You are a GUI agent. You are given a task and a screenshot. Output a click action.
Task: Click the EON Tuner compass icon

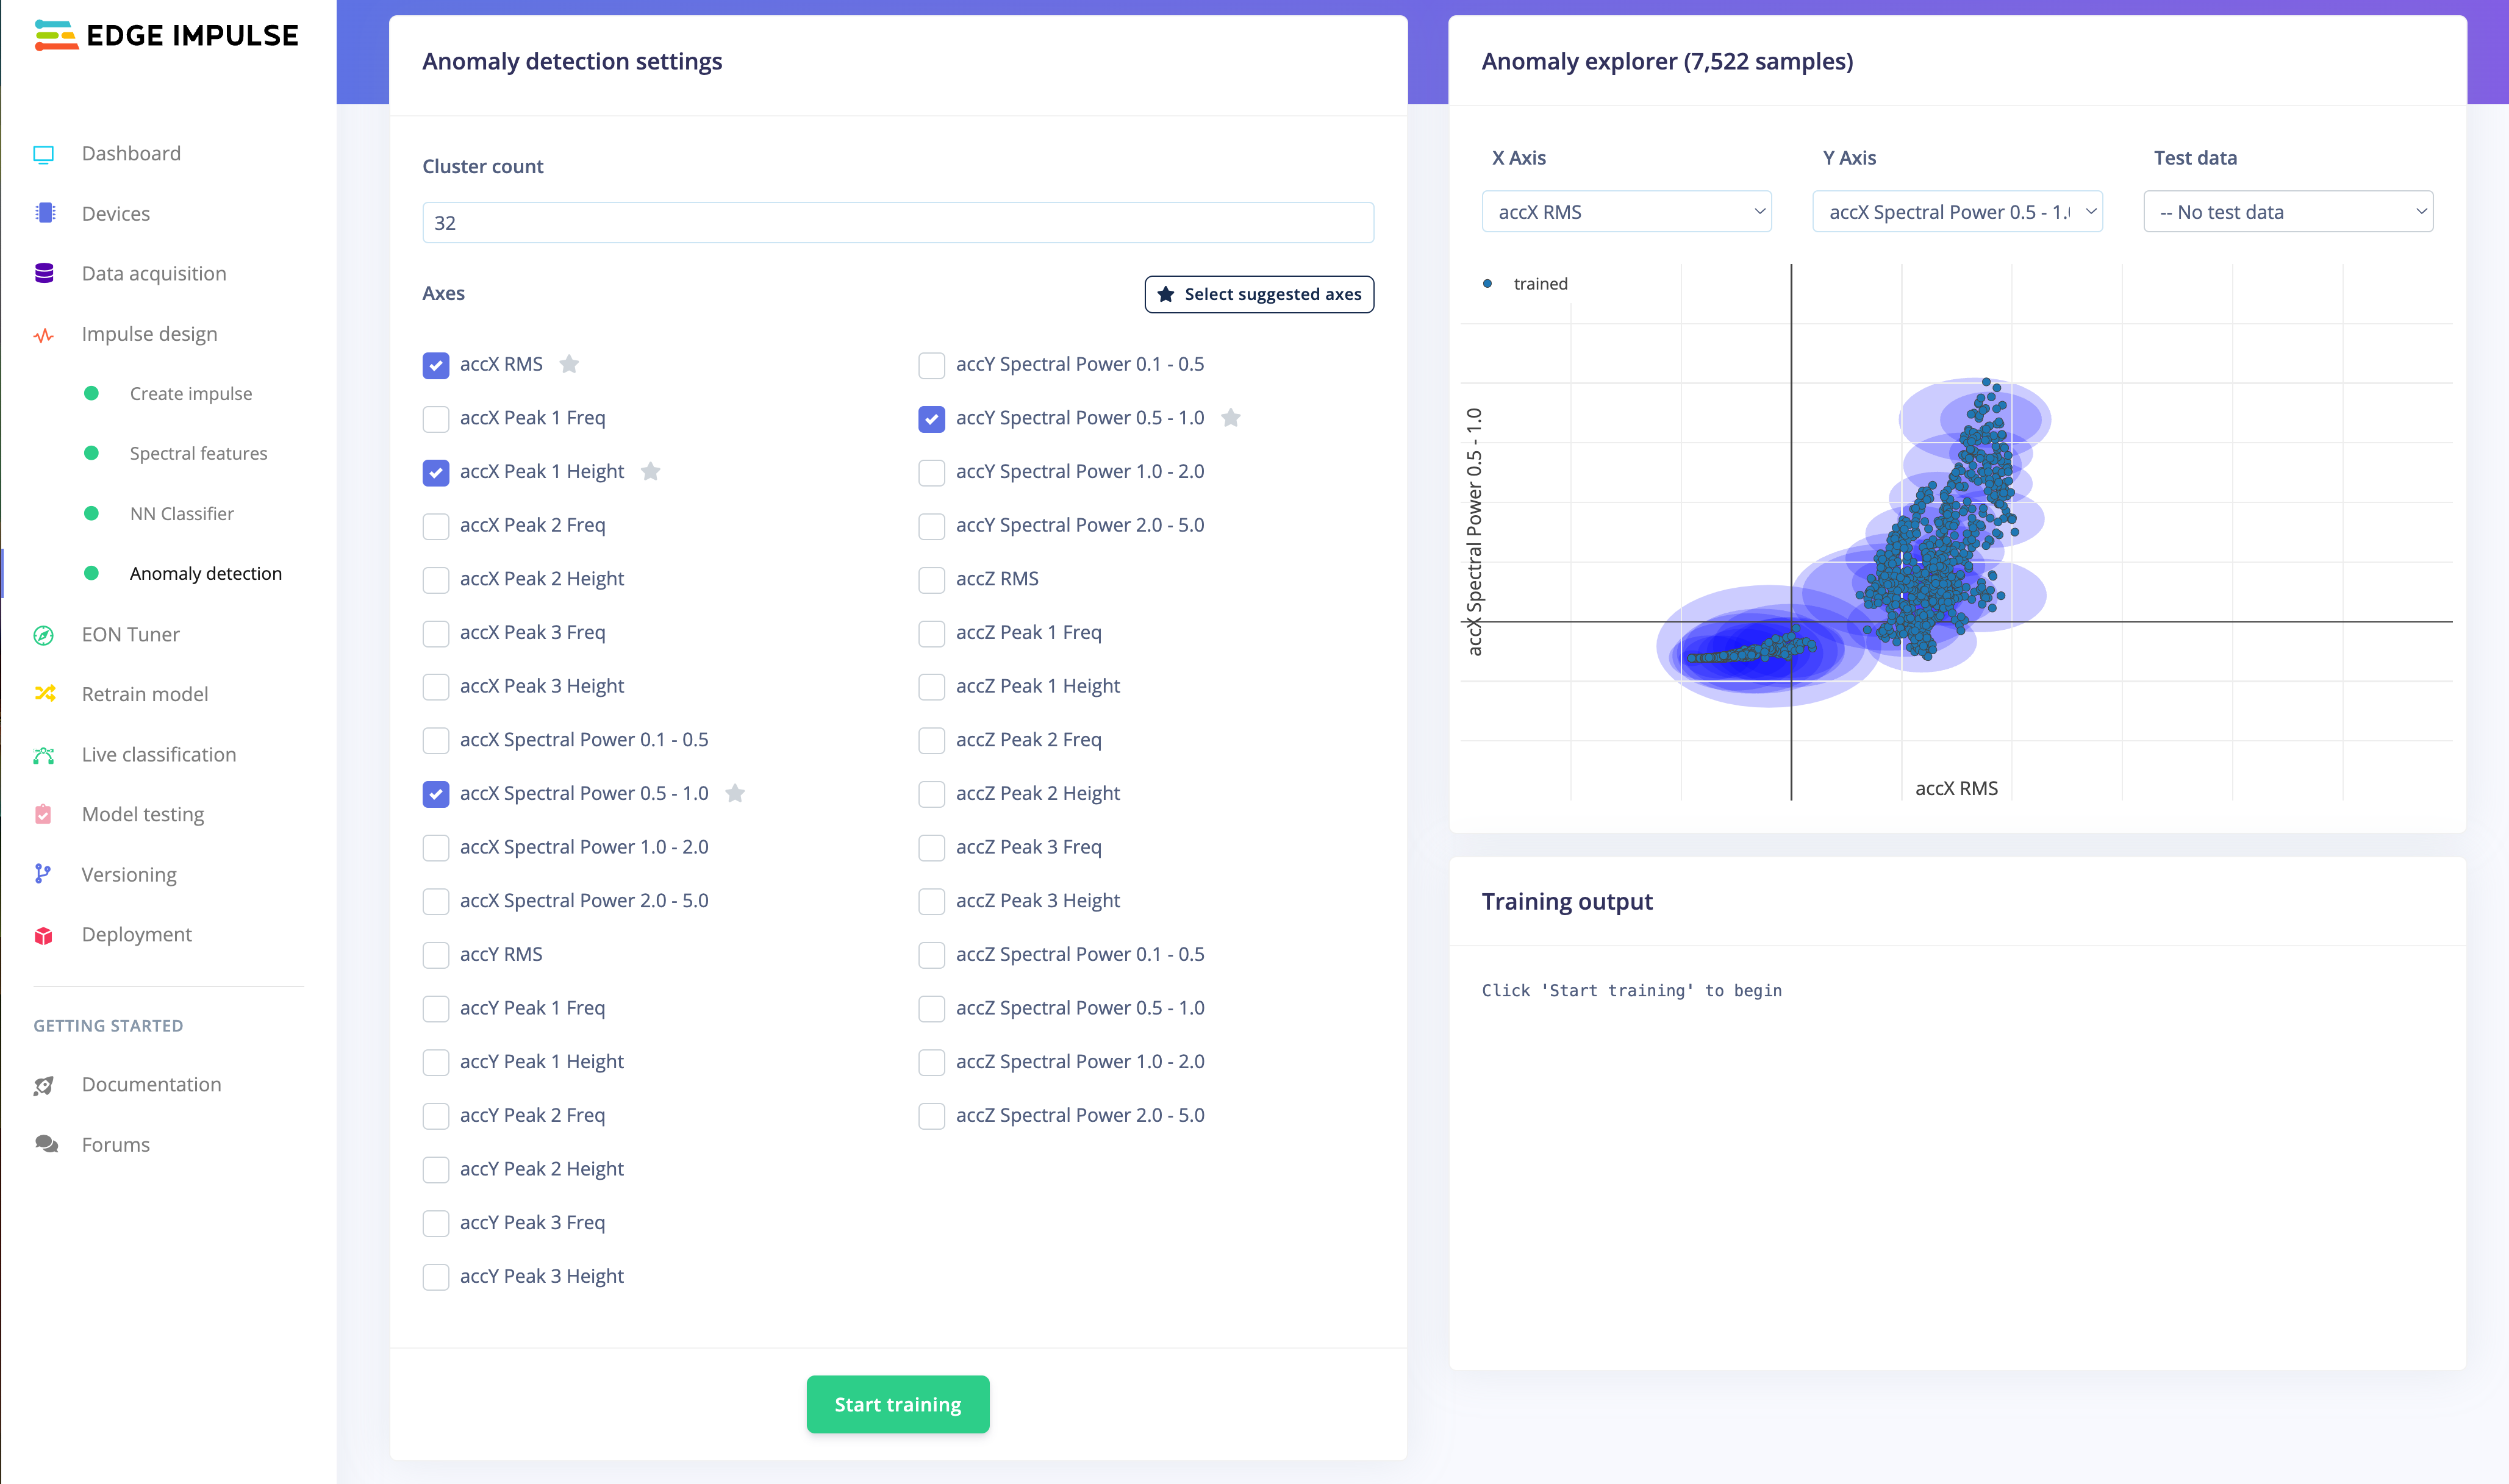point(43,635)
